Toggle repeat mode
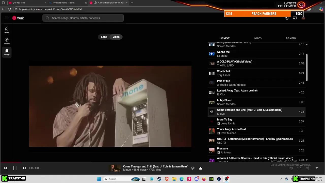Viewport: 325px width, 183px height. [299, 168]
